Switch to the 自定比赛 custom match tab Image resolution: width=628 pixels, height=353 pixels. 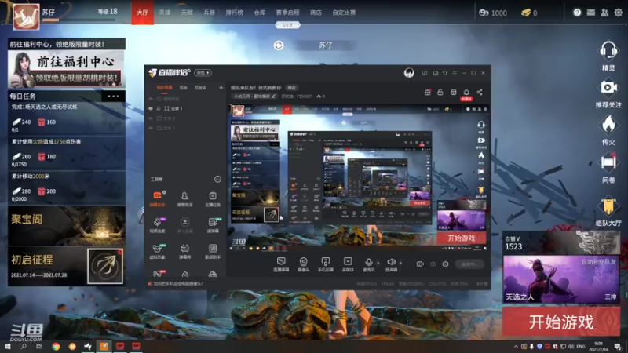coord(344,13)
